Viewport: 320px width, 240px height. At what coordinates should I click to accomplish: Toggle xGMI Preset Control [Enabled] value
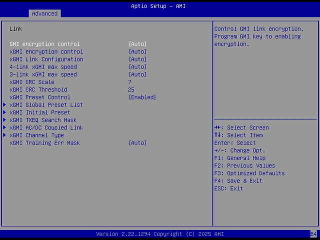142,97
